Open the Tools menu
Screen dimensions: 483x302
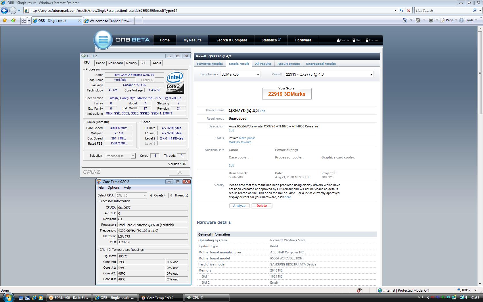pyautogui.click(x=468, y=20)
